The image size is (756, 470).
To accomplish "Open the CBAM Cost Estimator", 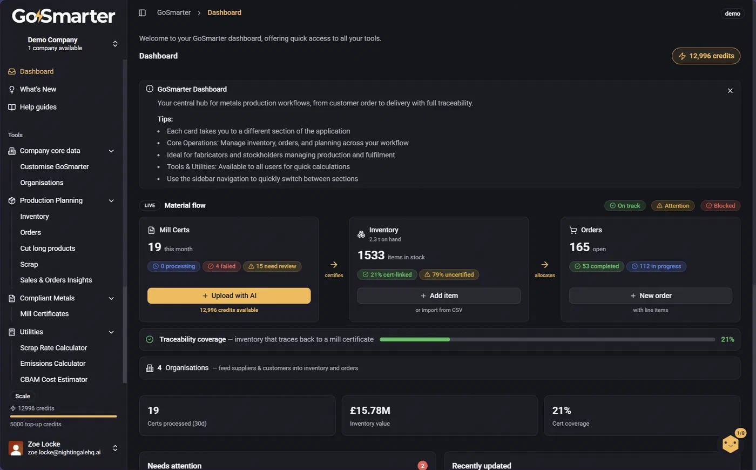I will pyautogui.click(x=54, y=379).
